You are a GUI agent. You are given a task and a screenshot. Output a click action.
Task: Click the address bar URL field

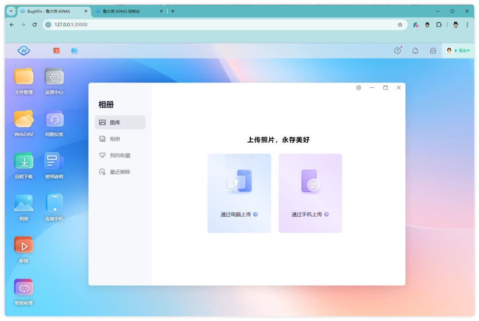point(224,25)
